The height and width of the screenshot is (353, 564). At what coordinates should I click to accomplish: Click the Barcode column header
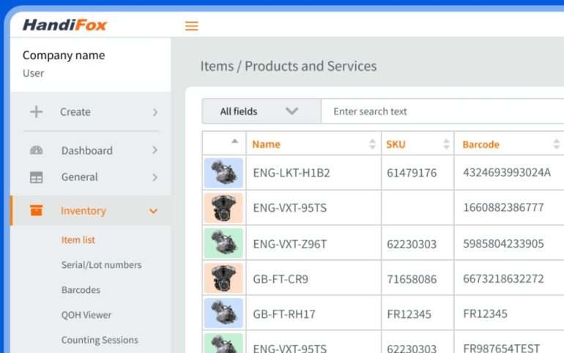pos(481,144)
